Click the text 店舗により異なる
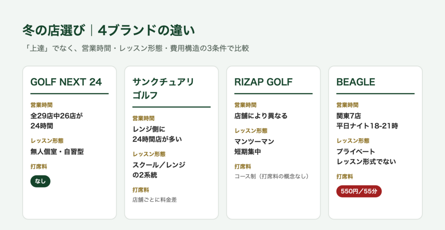Screen dimensions: 445x230 click(x=261, y=116)
